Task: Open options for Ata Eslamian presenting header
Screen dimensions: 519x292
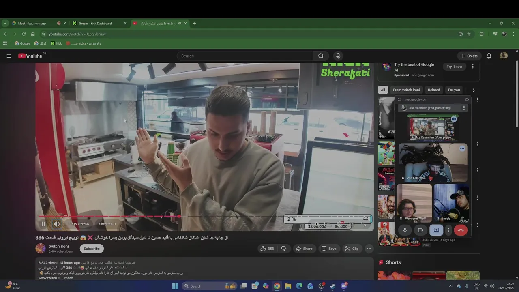Action: (x=464, y=108)
